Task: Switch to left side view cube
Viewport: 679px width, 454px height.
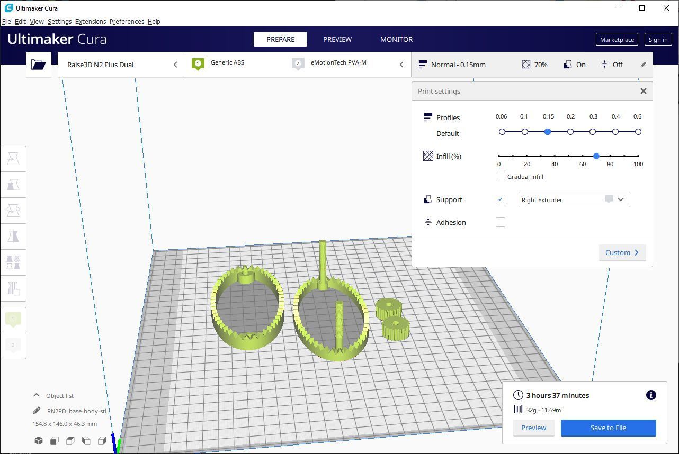Action: pos(86,441)
